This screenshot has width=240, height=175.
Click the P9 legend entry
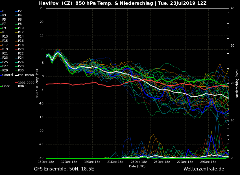pos(4,28)
